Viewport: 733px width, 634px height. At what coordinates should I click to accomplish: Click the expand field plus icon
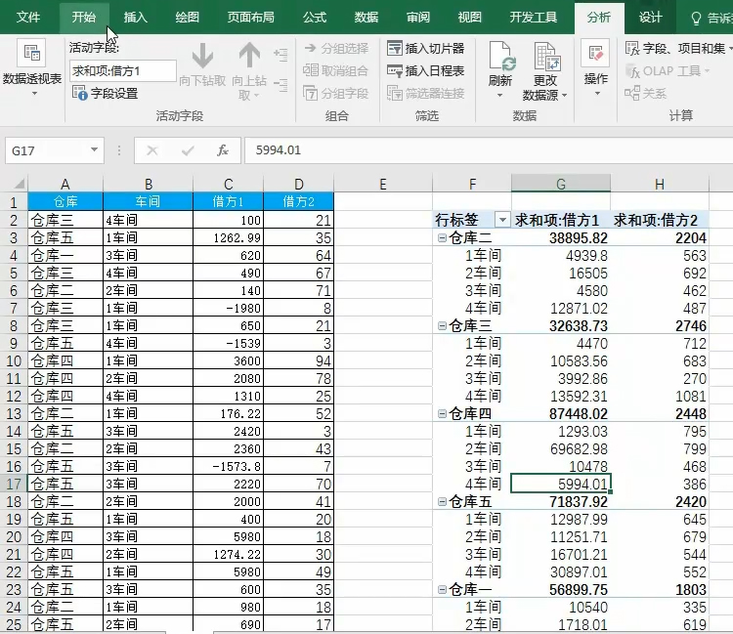click(x=280, y=55)
